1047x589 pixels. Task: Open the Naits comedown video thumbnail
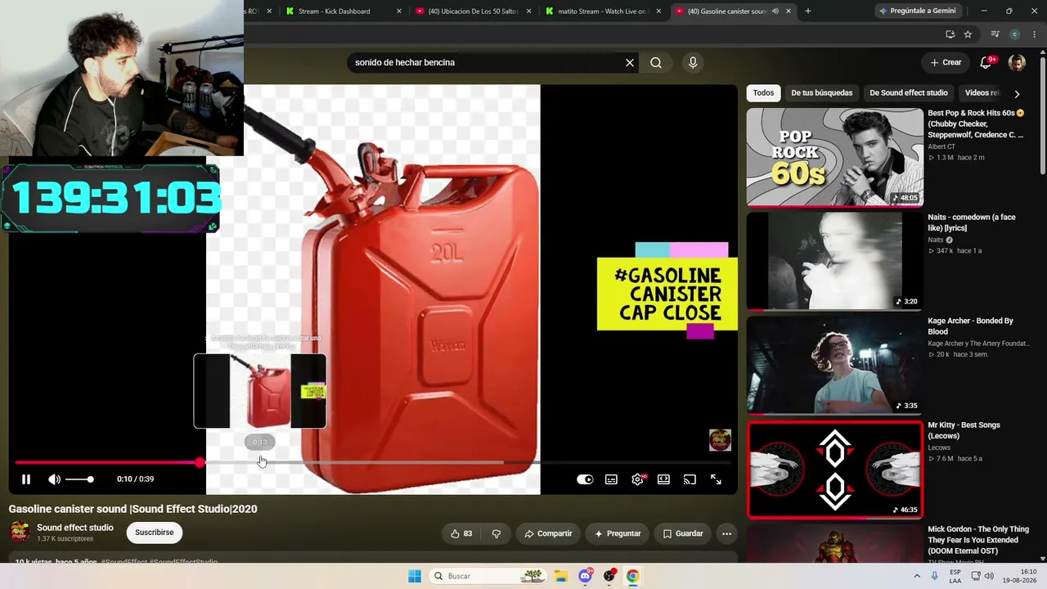click(834, 261)
